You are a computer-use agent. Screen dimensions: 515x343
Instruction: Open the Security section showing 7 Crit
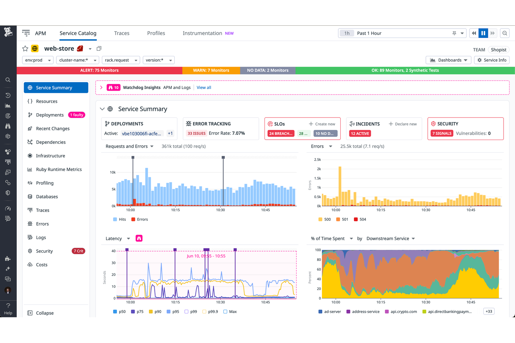tap(45, 251)
